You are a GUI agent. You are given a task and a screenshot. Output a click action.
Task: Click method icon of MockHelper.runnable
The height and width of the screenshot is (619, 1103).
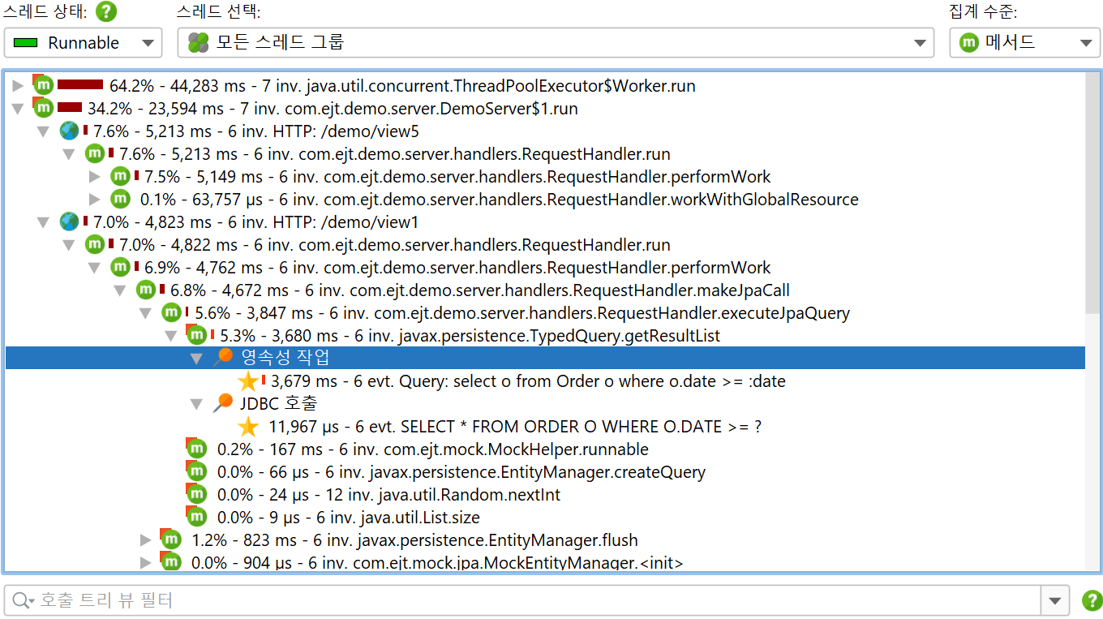[x=196, y=449]
